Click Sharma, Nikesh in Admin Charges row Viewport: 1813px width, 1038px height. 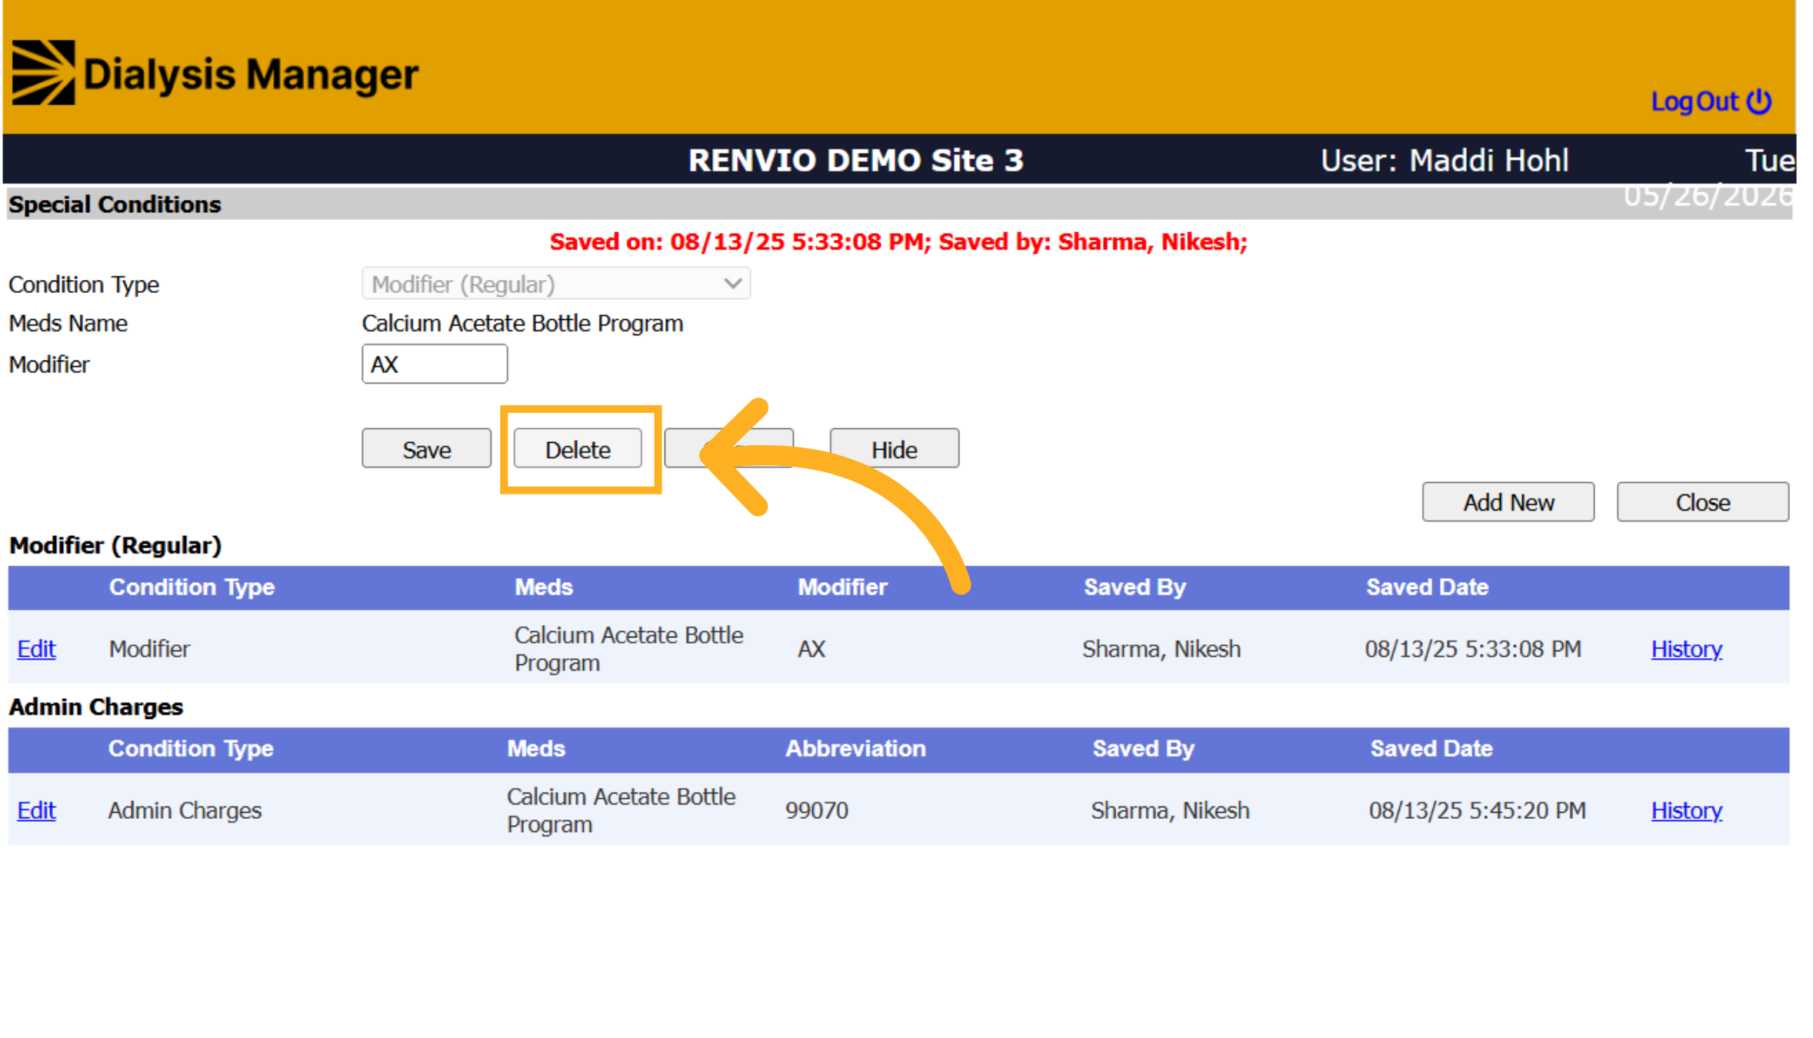pyautogui.click(x=1170, y=810)
